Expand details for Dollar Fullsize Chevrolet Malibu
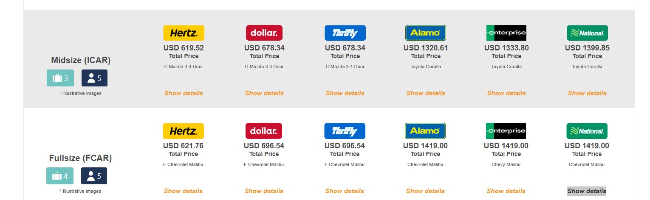 click(x=264, y=191)
